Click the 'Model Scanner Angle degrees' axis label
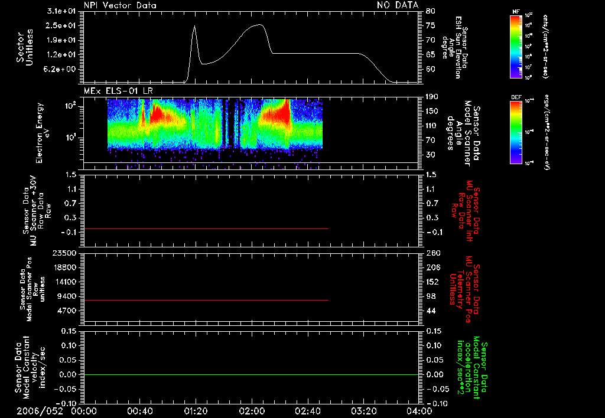Viewport: 605px width, 418px height. tap(464, 133)
